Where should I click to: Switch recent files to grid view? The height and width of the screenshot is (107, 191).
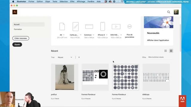171,51
